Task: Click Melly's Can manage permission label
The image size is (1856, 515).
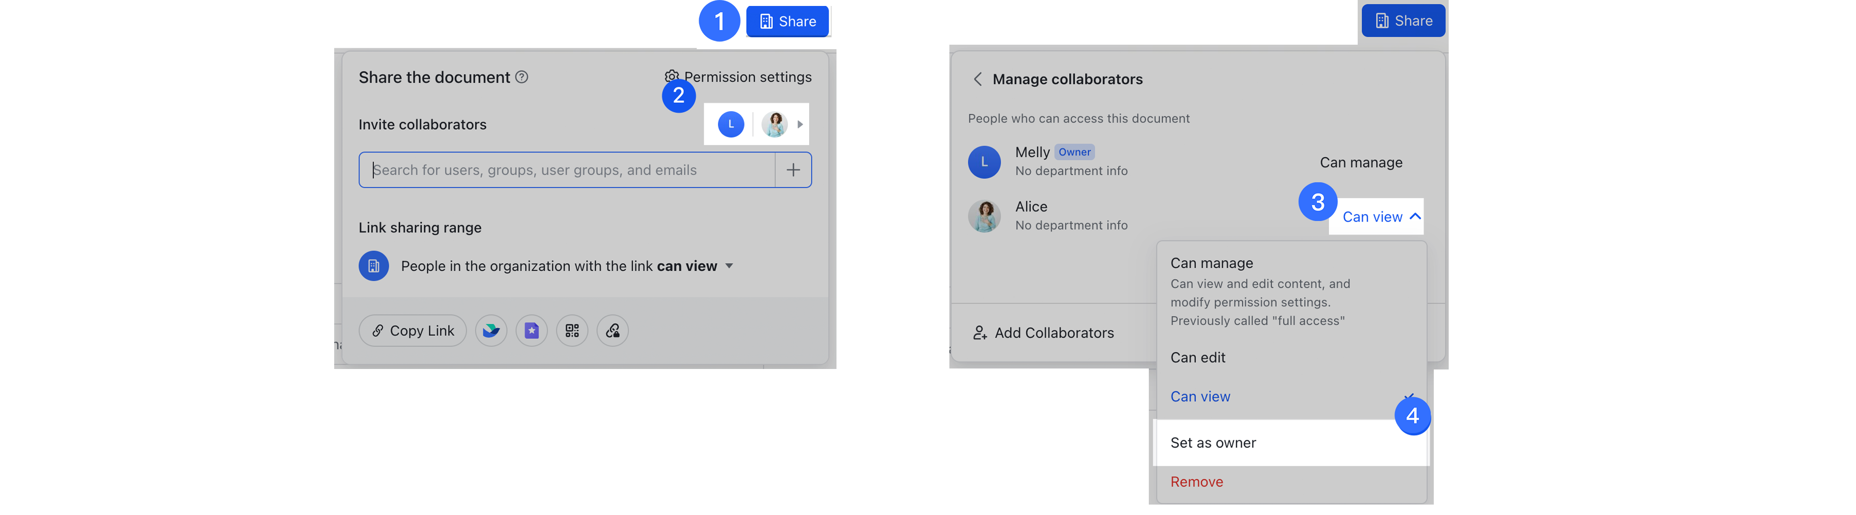Action: [x=1361, y=162]
